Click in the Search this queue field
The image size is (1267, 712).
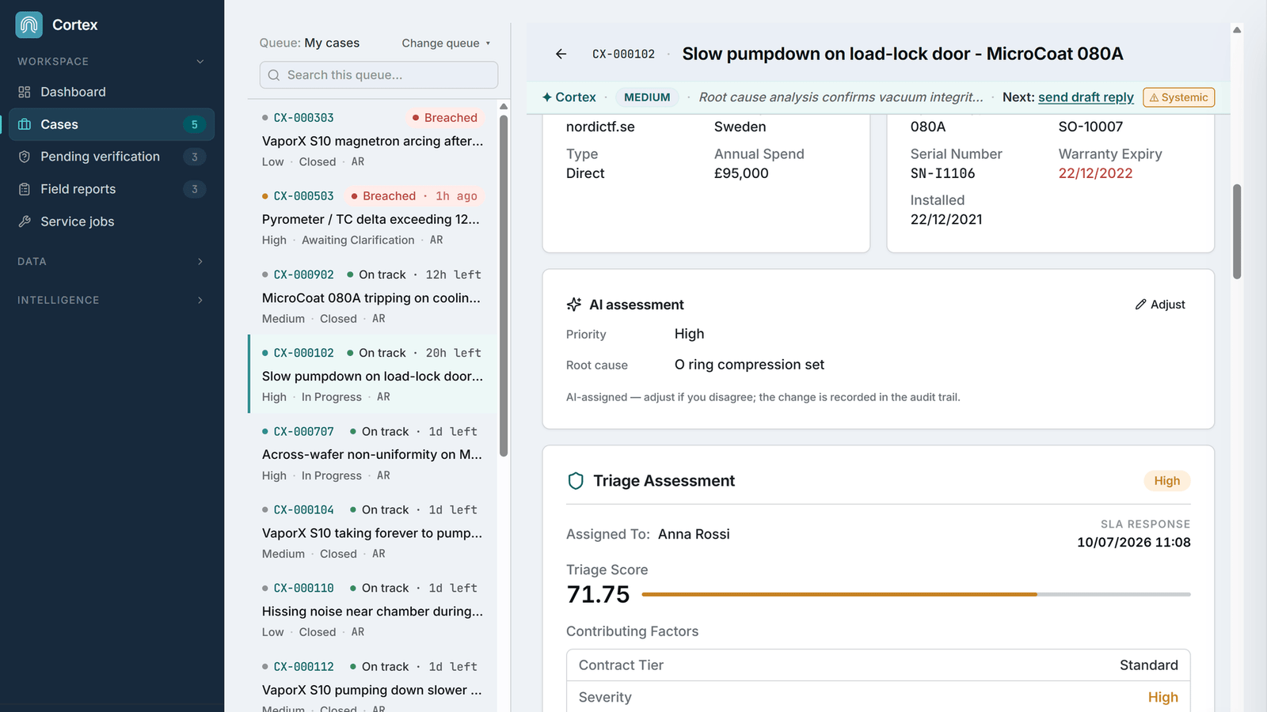coord(379,75)
